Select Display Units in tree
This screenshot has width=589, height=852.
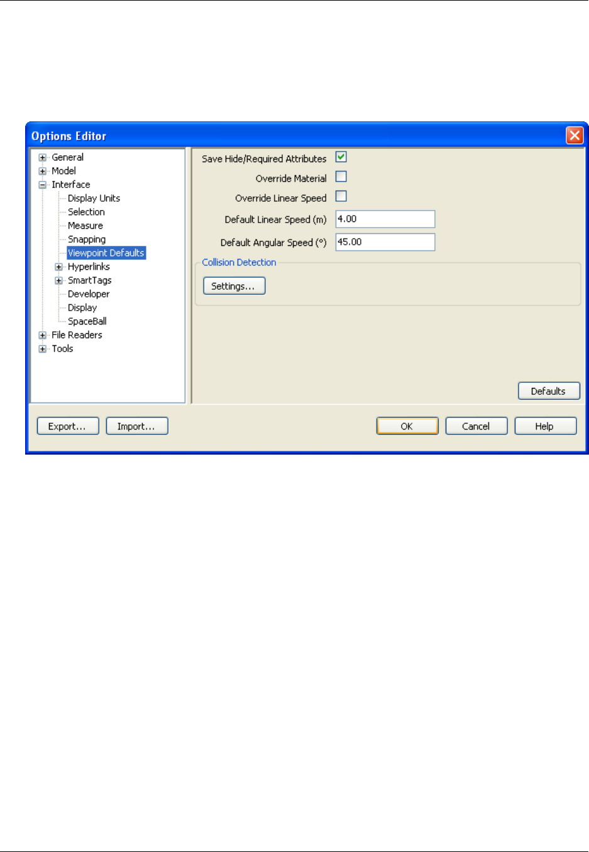click(x=94, y=198)
